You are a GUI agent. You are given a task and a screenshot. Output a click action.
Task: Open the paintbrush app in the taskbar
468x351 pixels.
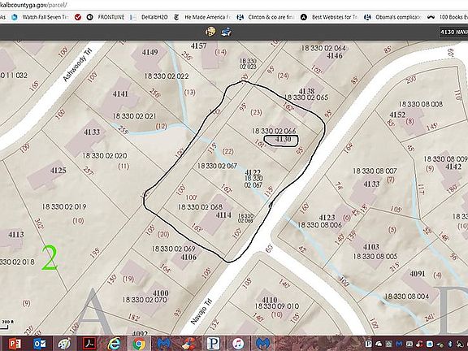pyautogui.click(x=188, y=344)
